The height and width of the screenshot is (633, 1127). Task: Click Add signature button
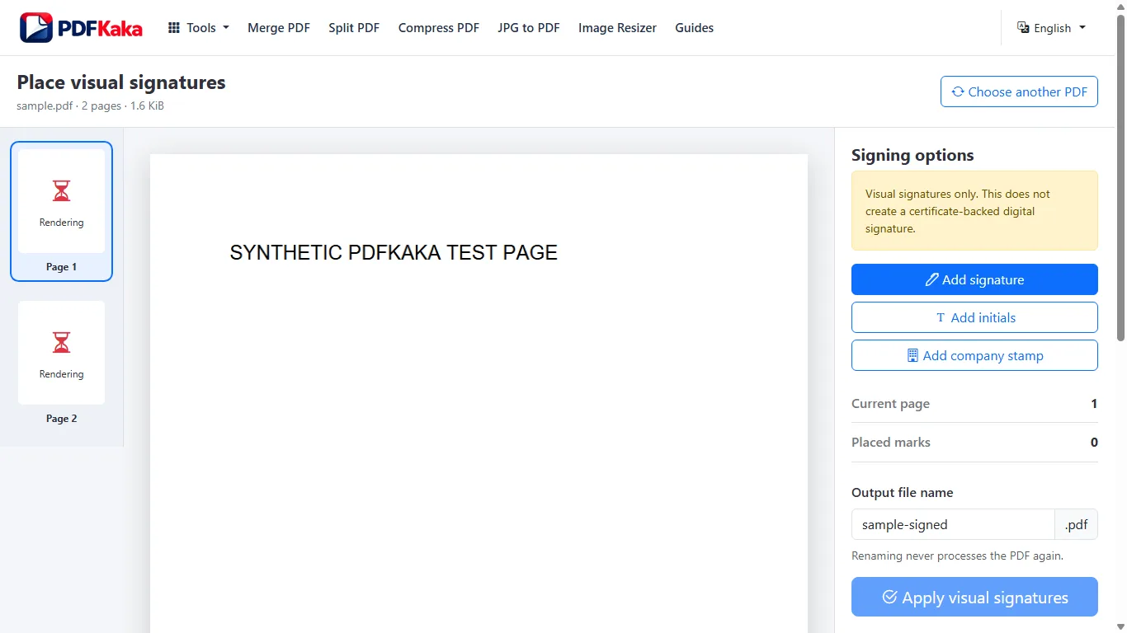974,279
